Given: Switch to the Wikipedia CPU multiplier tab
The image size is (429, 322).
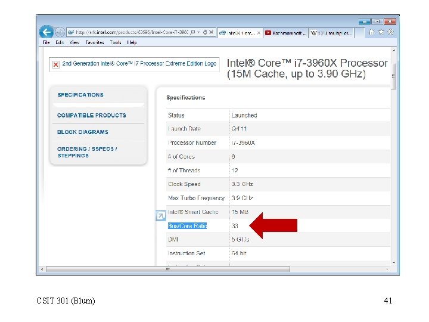Looking at the screenshot, I should (x=331, y=33).
